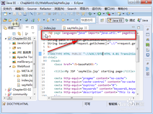153x114 pixels.
Task: Switch to the Java perspective
Action: [x=143, y=20]
